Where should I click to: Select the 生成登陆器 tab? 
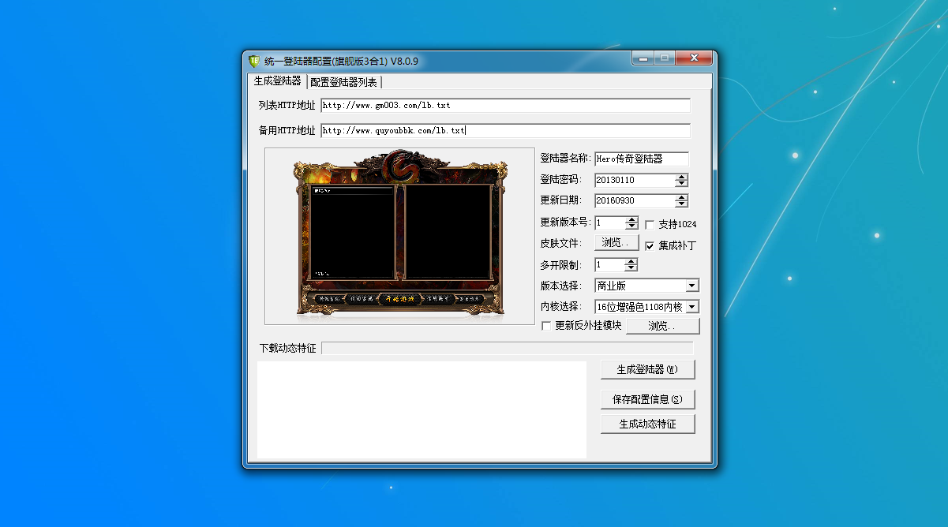[277, 81]
